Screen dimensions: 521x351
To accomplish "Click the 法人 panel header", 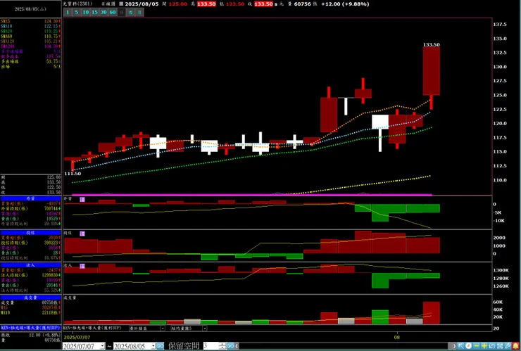I will pyautogui.click(x=30, y=265).
